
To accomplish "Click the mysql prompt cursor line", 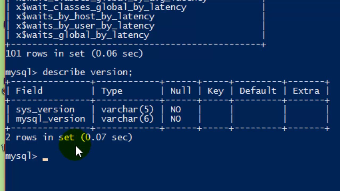I will [x=27, y=157].
